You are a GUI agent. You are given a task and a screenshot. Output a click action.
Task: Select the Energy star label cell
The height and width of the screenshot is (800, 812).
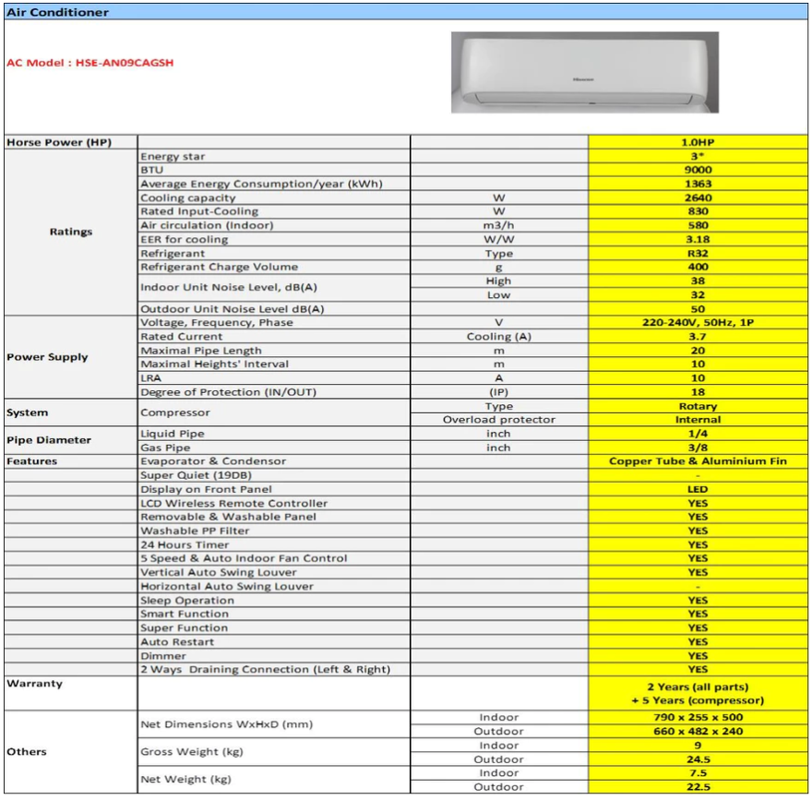[x=173, y=157]
